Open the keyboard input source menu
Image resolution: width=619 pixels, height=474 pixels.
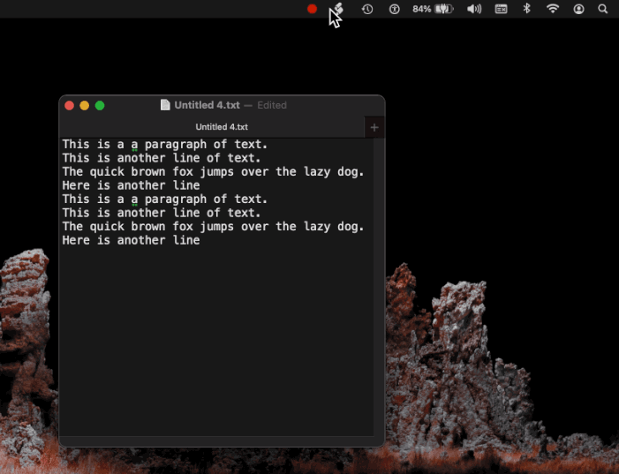click(x=501, y=9)
